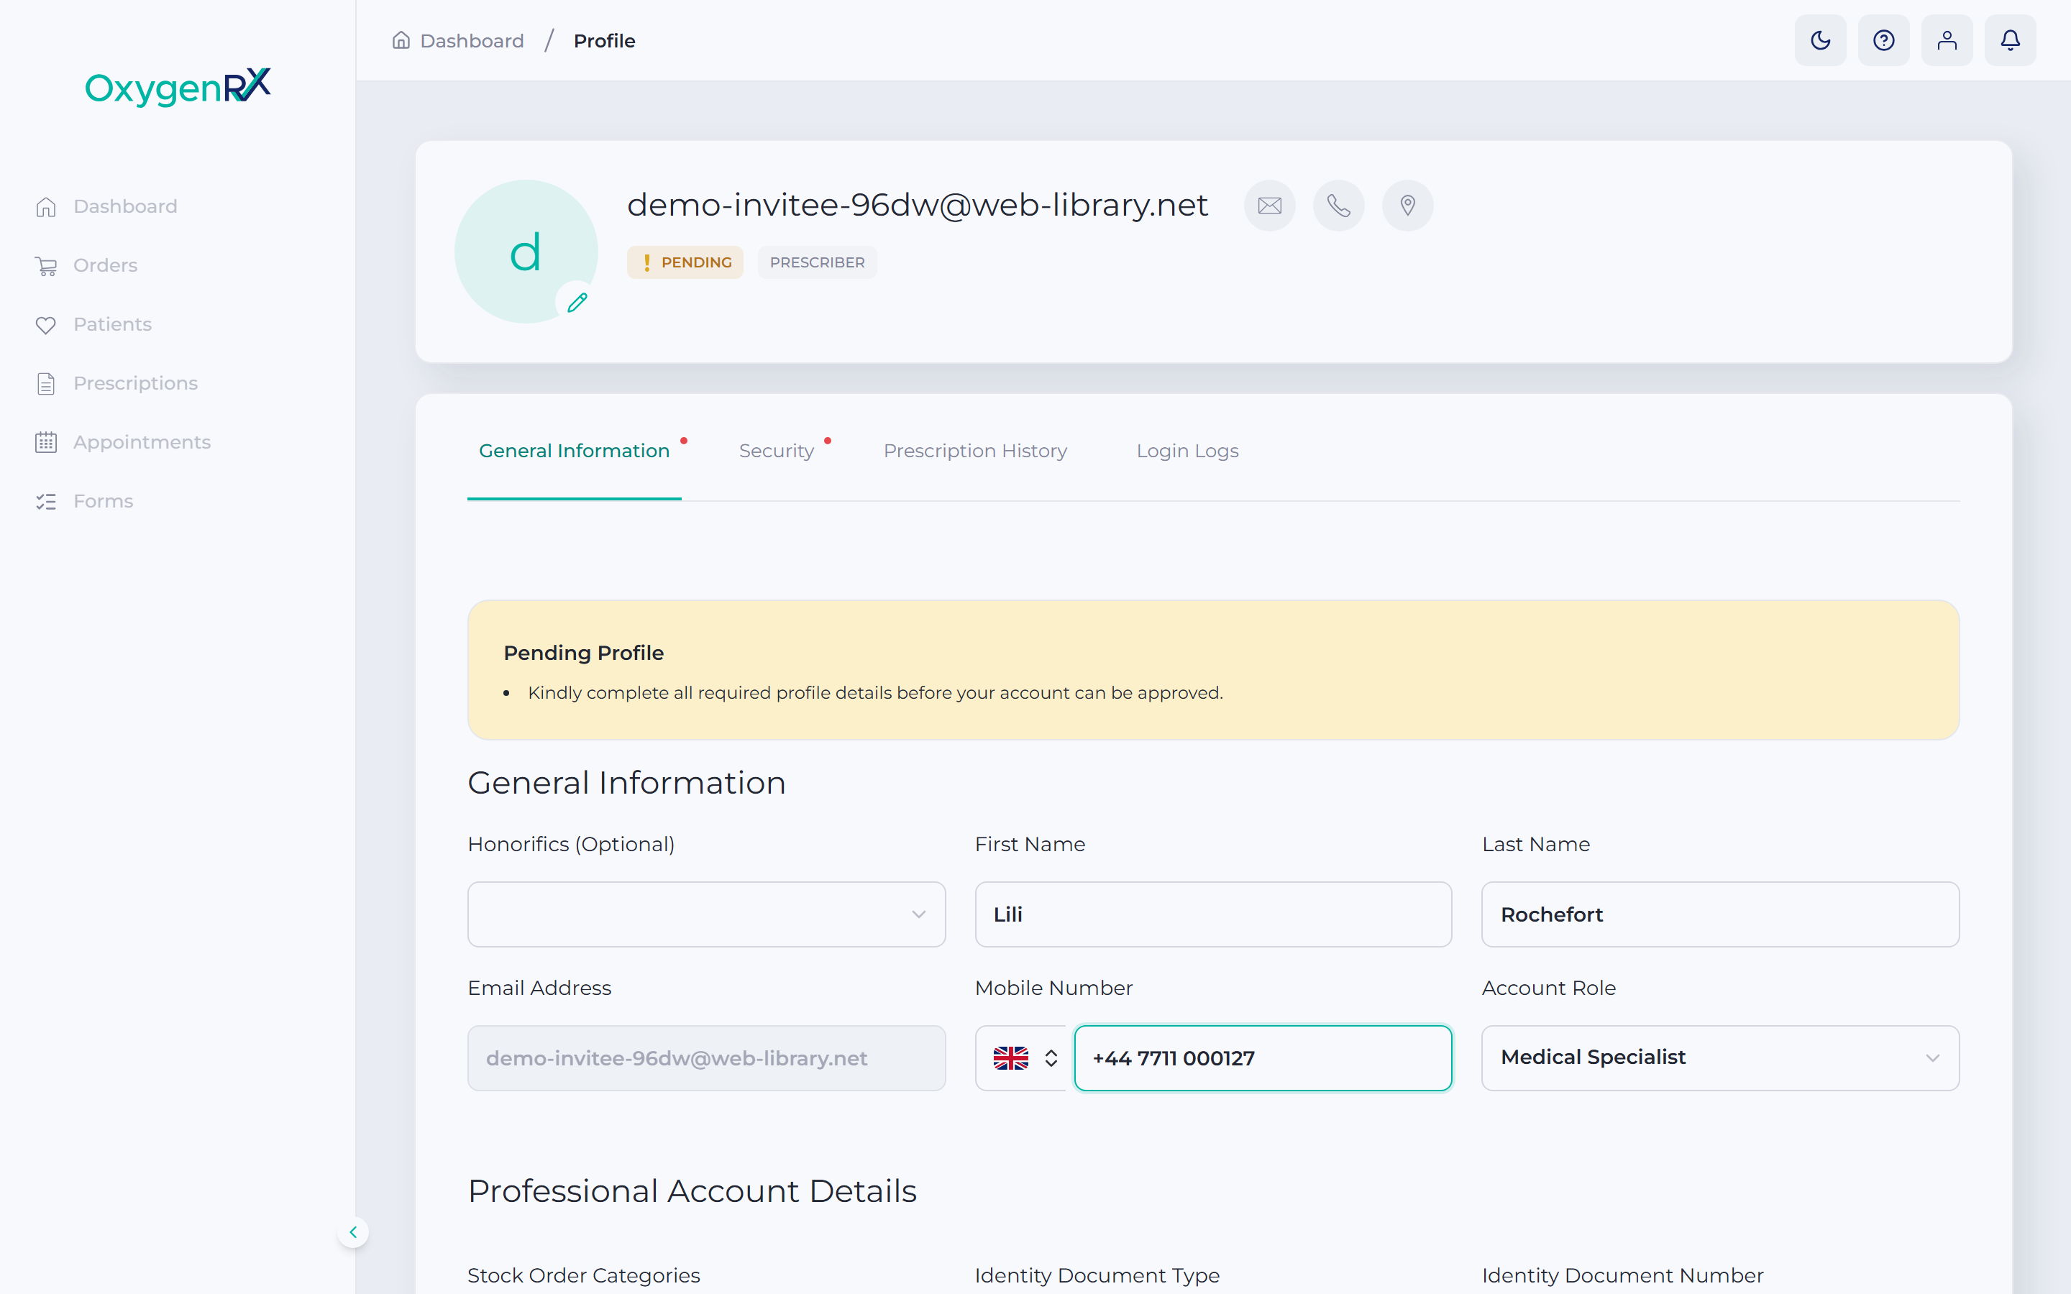Open Prescriptions in the sidebar

pos(135,383)
